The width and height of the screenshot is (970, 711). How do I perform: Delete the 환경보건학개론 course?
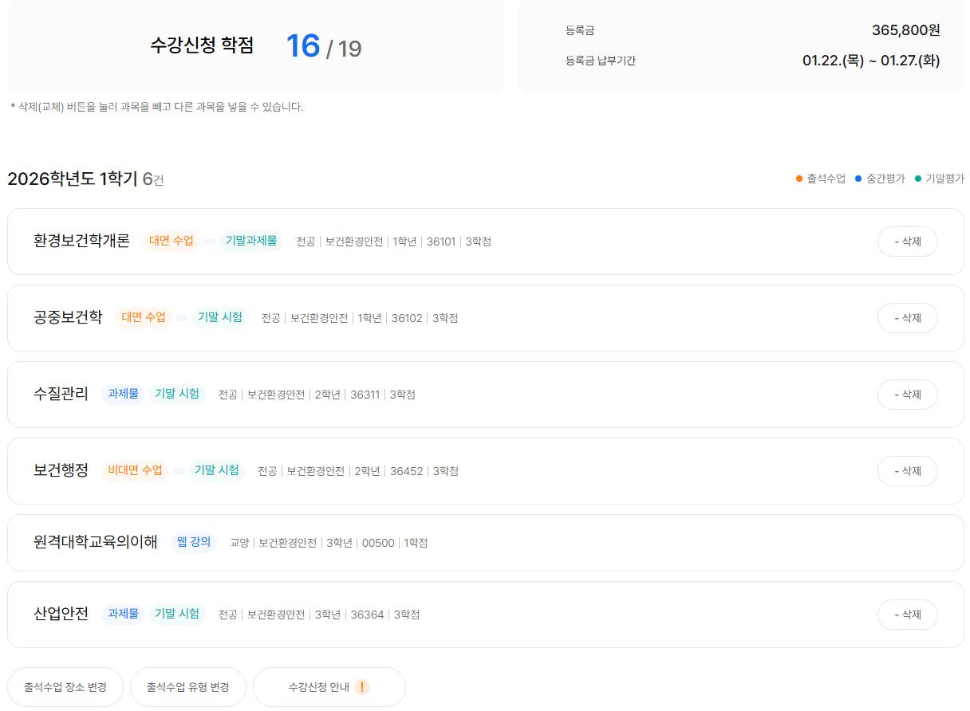pos(907,242)
